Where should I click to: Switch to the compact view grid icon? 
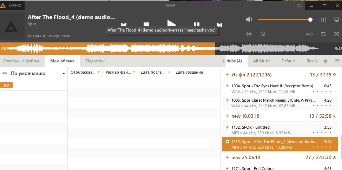point(299,6)
